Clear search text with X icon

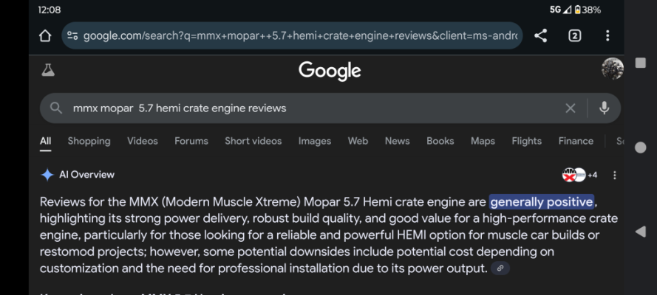click(x=571, y=108)
